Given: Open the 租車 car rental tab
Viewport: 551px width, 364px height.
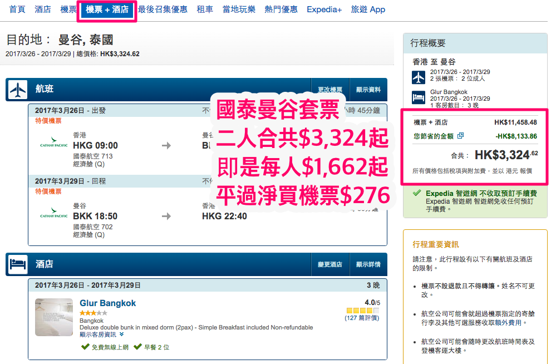Looking at the screenshot, I should [205, 9].
